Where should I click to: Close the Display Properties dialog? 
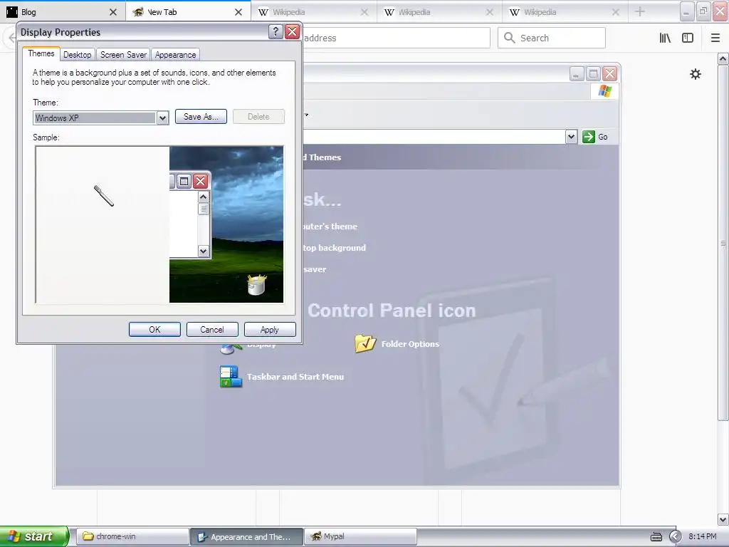pos(292,31)
